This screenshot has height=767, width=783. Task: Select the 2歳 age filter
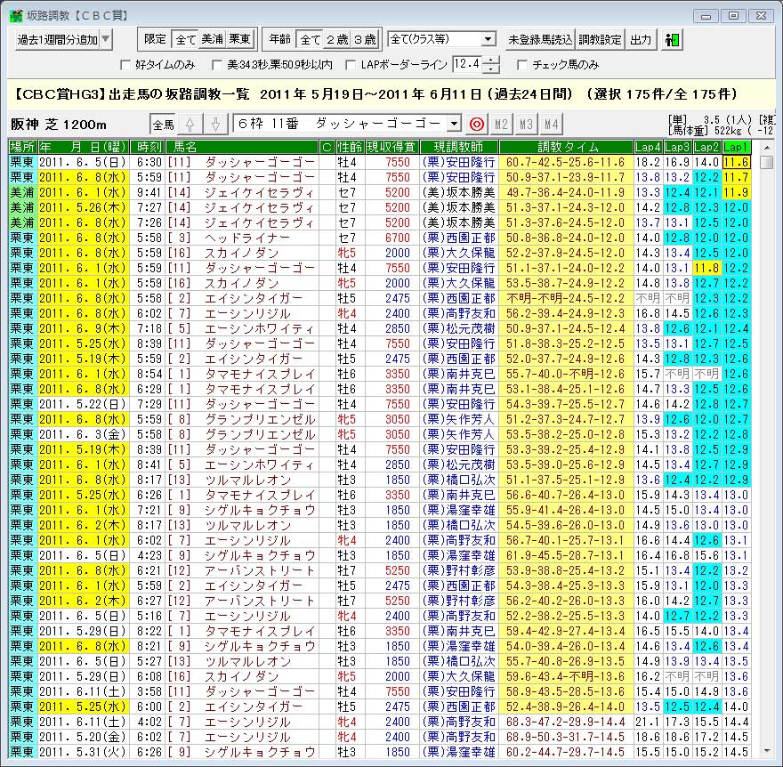click(x=337, y=39)
